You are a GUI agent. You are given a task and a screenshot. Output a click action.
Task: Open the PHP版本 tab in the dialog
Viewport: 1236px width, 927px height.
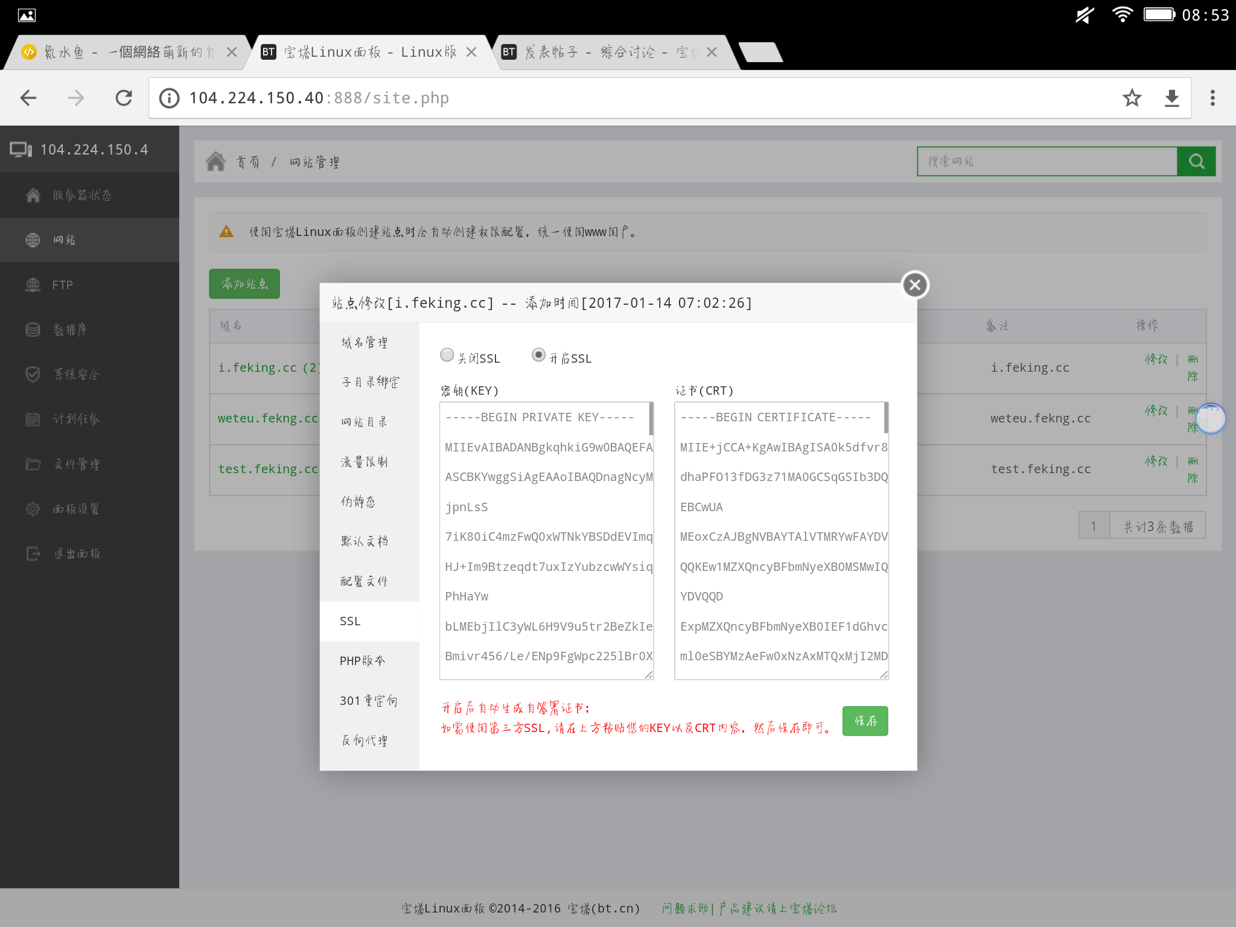[362, 661]
